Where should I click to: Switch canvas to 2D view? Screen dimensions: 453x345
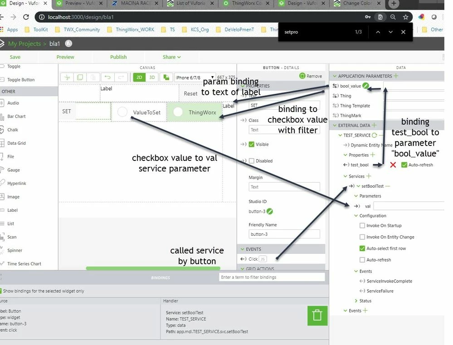139,77
